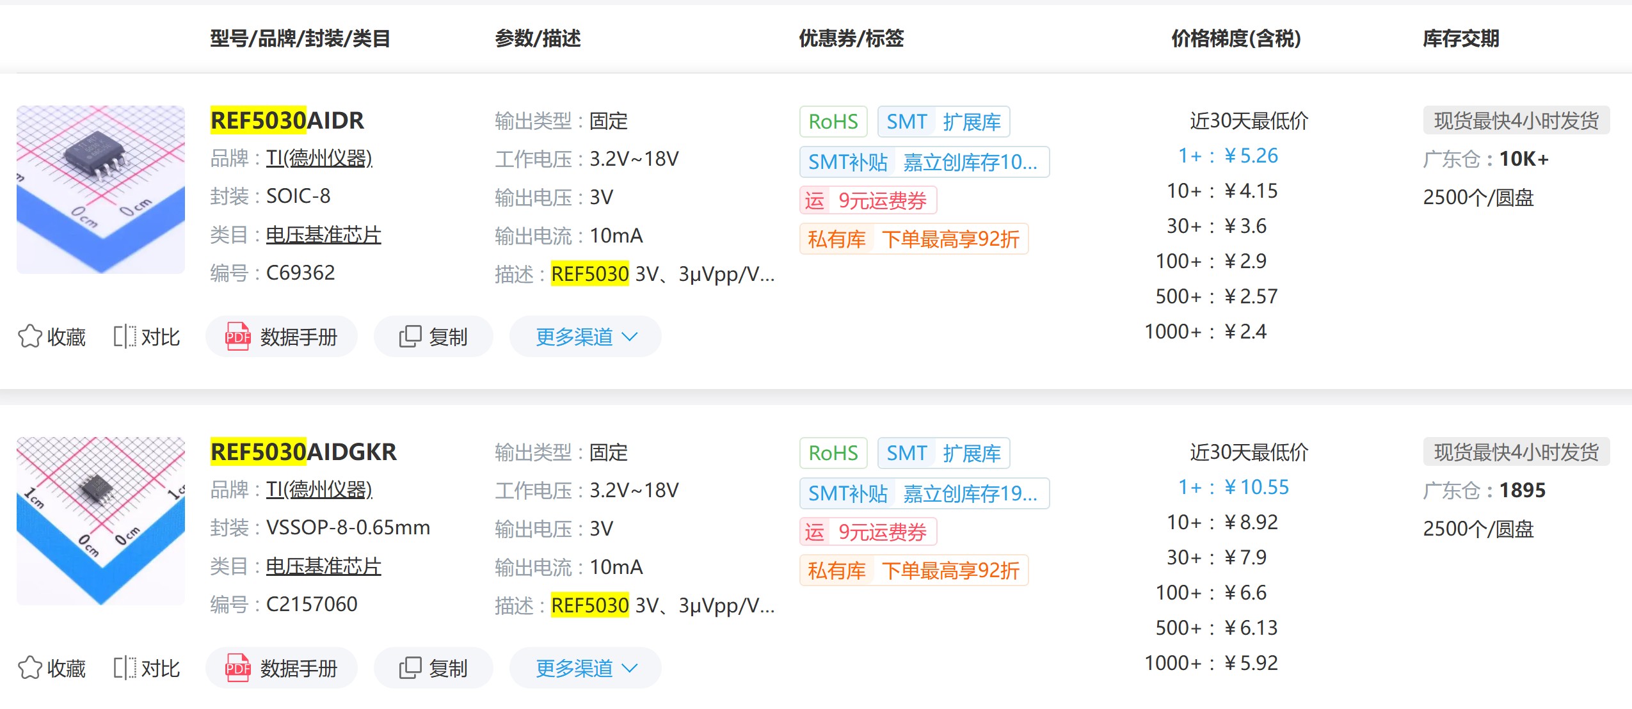The height and width of the screenshot is (709, 1632).
Task: Open the 电压基准芯片 category link
Action: pyautogui.click(x=323, y=234)
